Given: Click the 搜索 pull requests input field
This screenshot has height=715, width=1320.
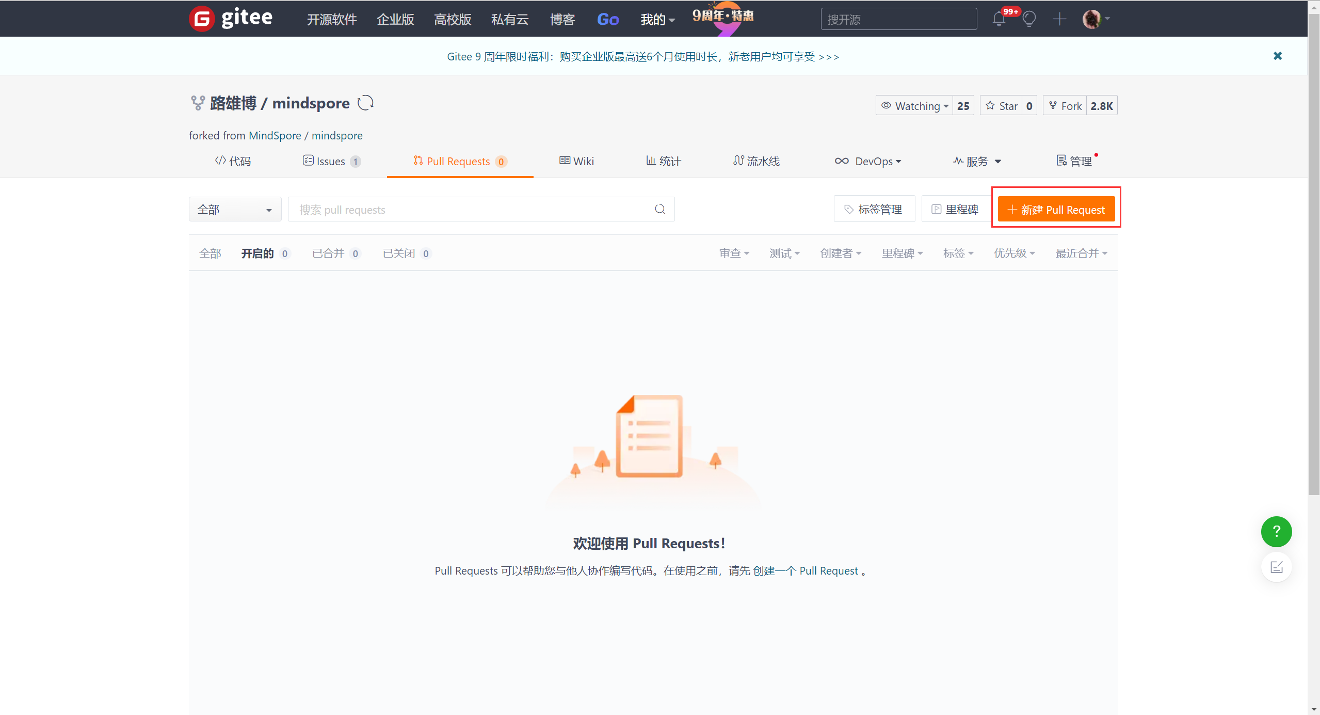Looking at the screenshot, I should tap(470, 210).
